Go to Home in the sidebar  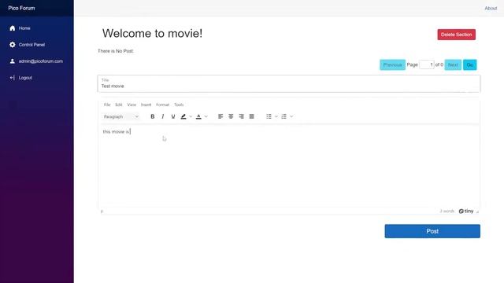(24, 28)
